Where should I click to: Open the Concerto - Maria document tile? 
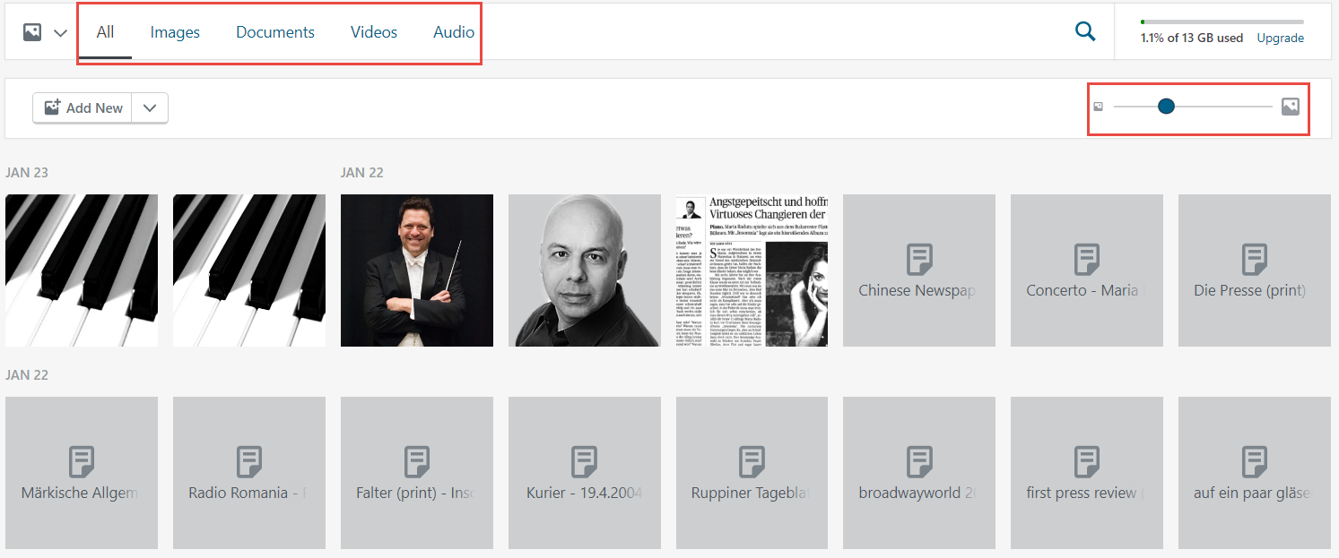tap(1086, 270)
